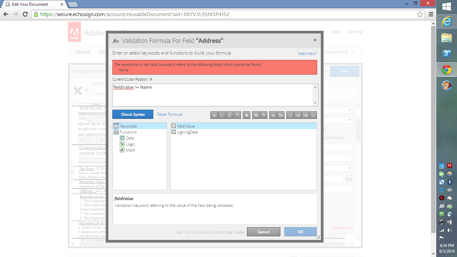The height and width of the screenshot is (257, 457).
Task: Click the Bluetooth tray icon
Action: pos(450,182)
